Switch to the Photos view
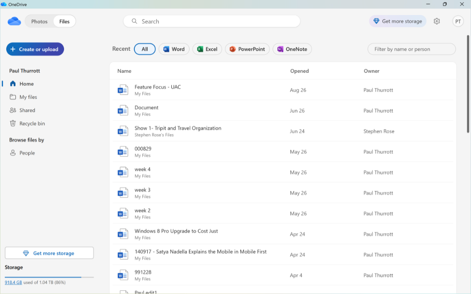 pos(39,22)
